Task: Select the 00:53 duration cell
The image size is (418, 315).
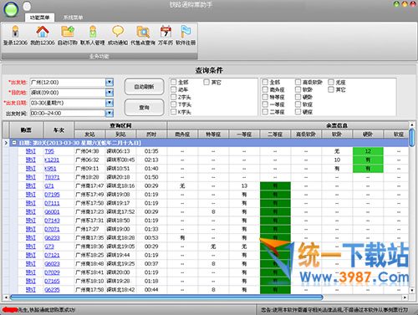Action: (x=151, y=237)
